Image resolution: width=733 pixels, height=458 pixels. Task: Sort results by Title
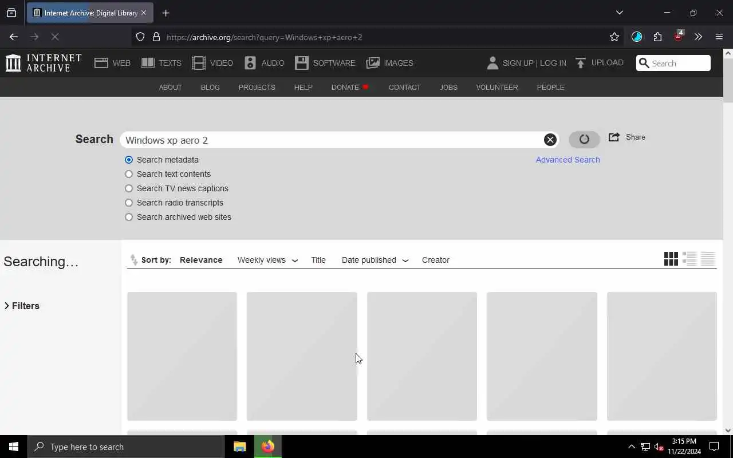tap(318, 260)
